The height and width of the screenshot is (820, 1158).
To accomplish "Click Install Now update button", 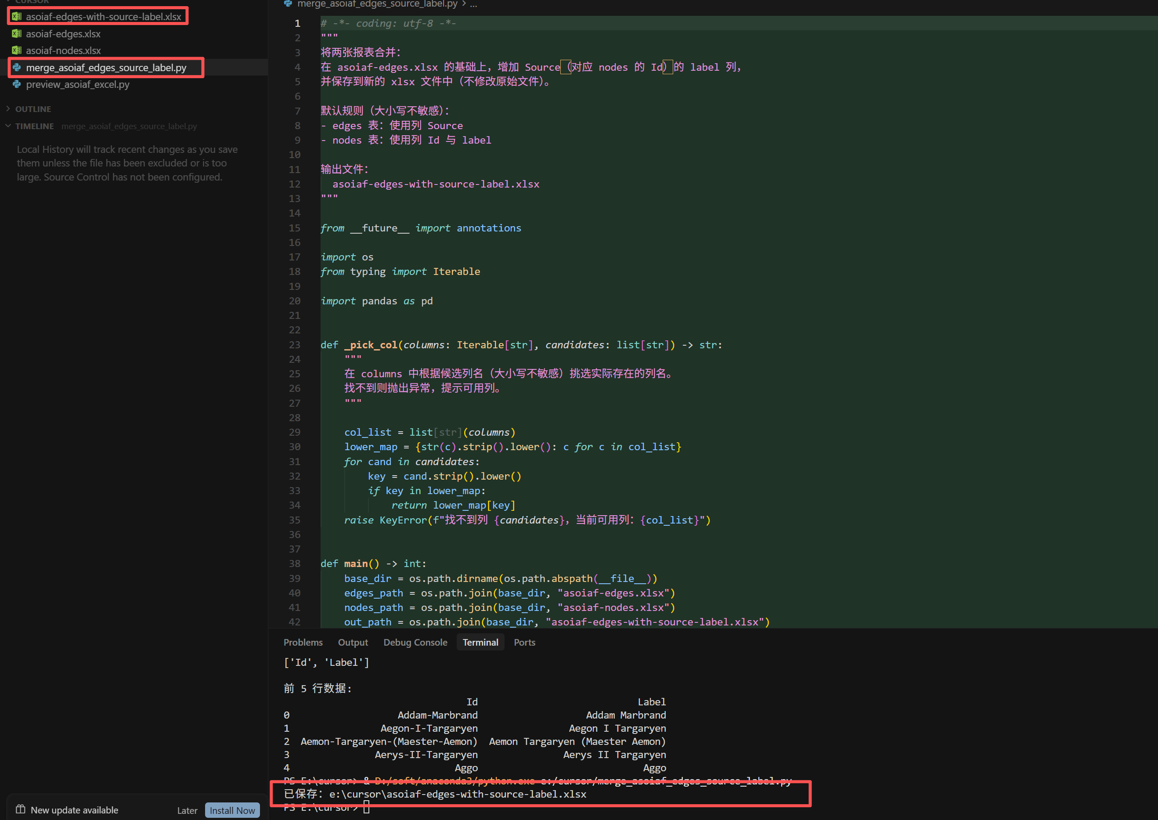I will (232, 810).
